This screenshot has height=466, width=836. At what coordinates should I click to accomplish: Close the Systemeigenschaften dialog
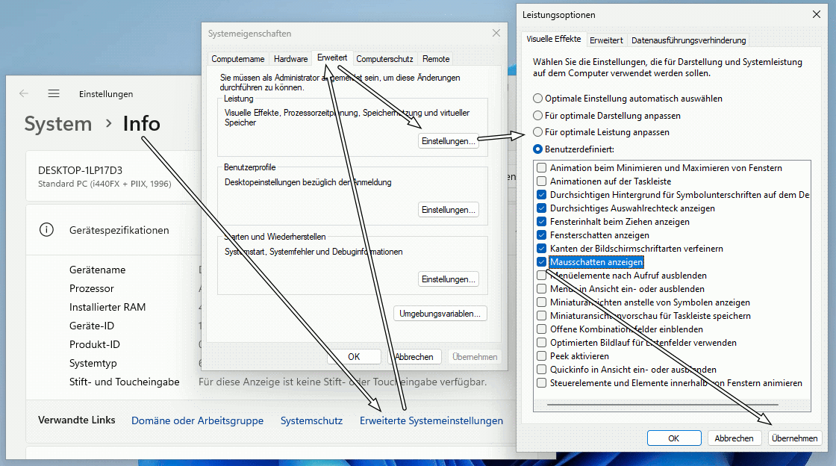tap(496, 33)
